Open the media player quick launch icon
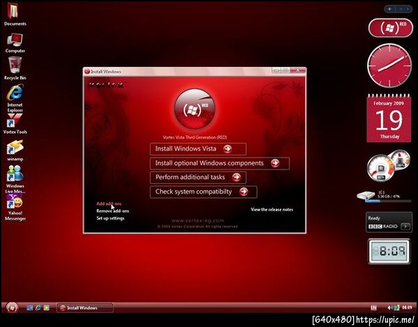 (47, 307)
